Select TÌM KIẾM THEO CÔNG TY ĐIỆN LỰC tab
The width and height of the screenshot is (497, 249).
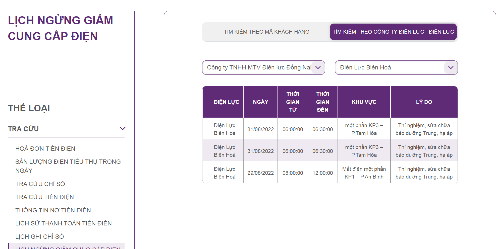tap(393, 32)
